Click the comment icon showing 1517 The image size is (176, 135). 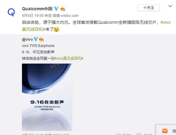pos(139,134)
